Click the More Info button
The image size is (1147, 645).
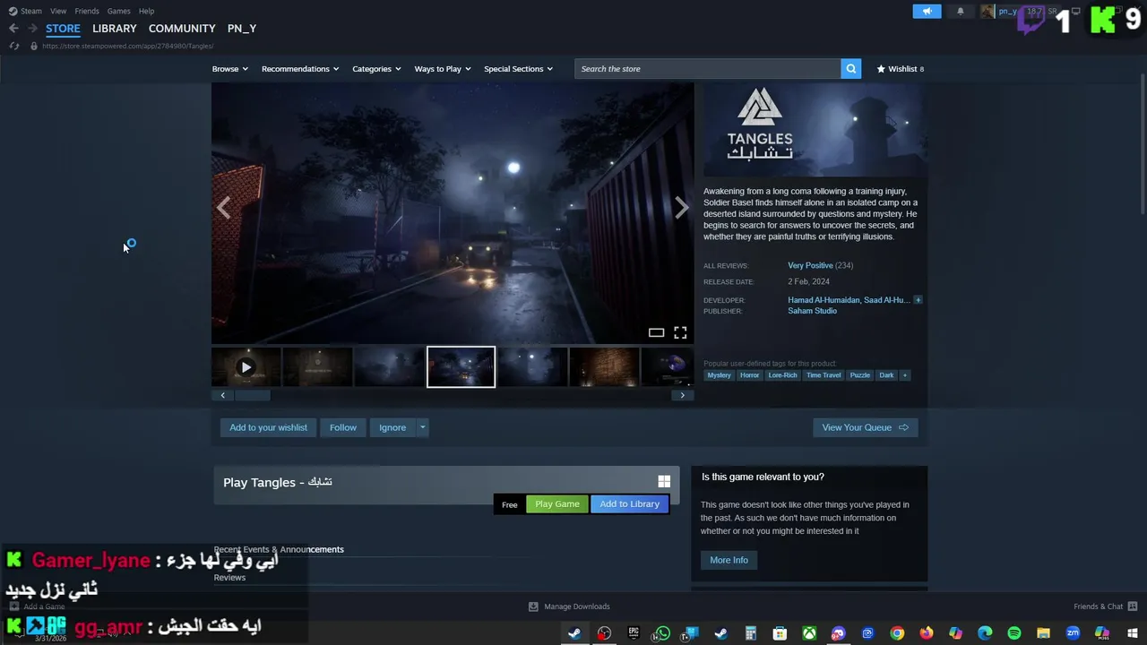[729, 560]
